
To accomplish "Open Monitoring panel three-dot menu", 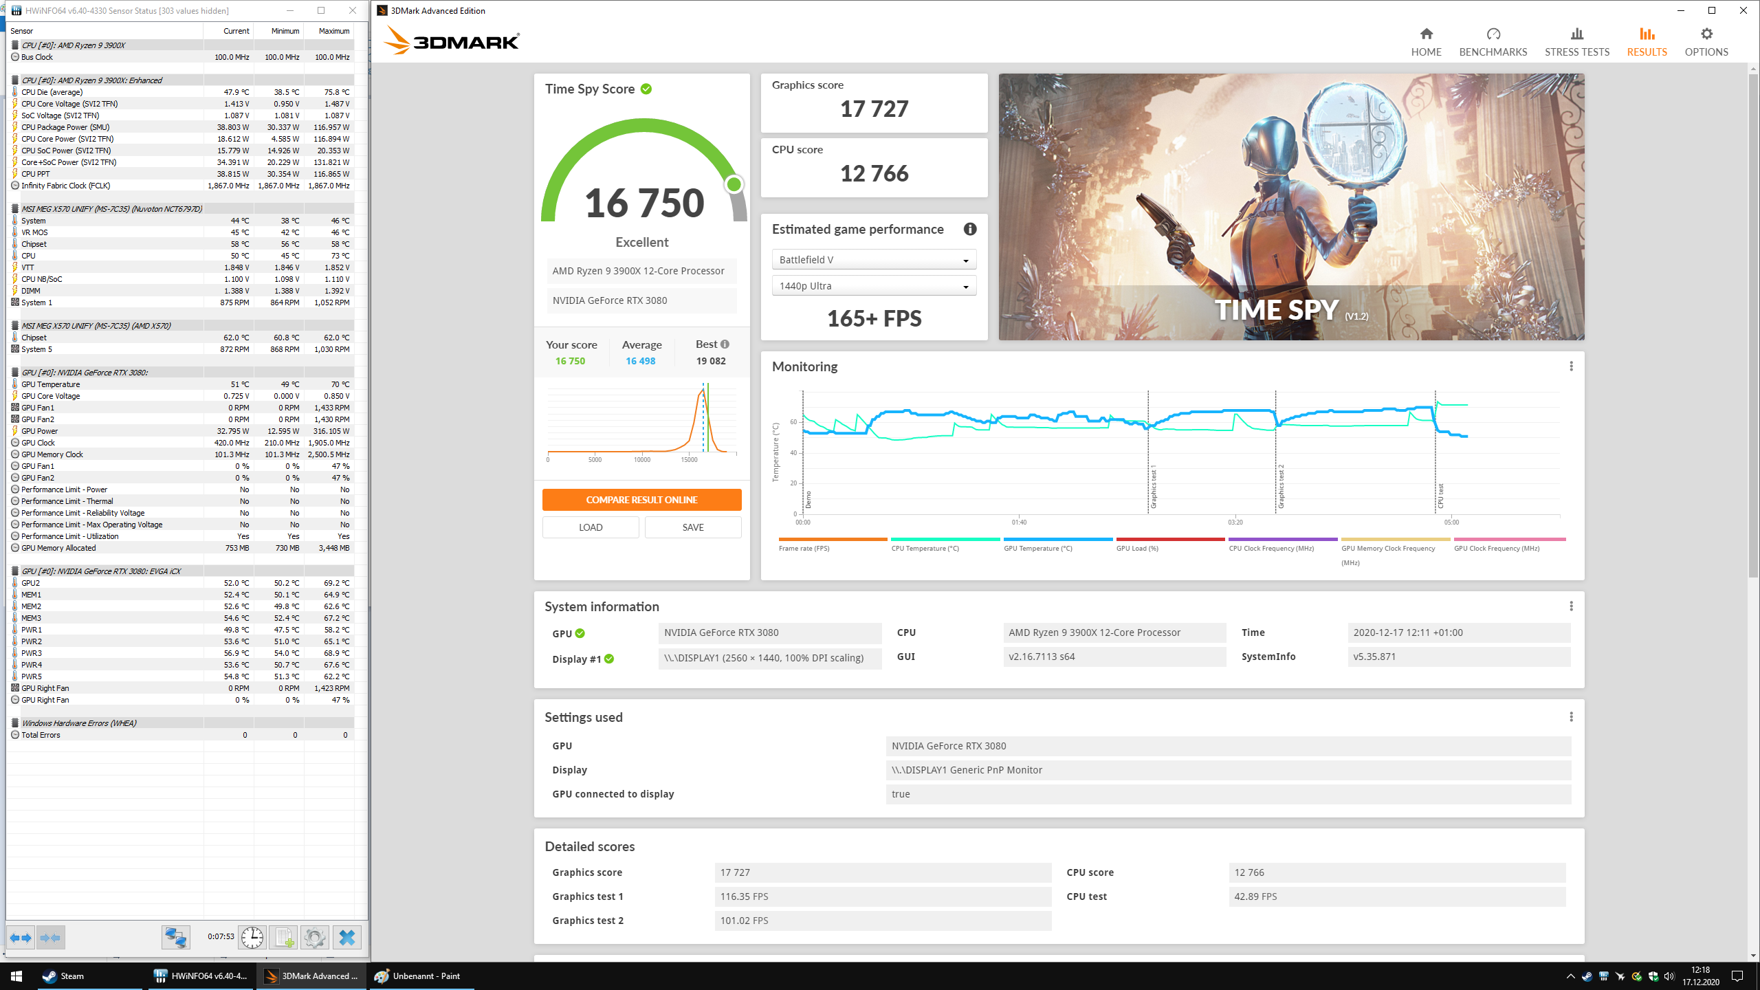I will [1571, 366].
